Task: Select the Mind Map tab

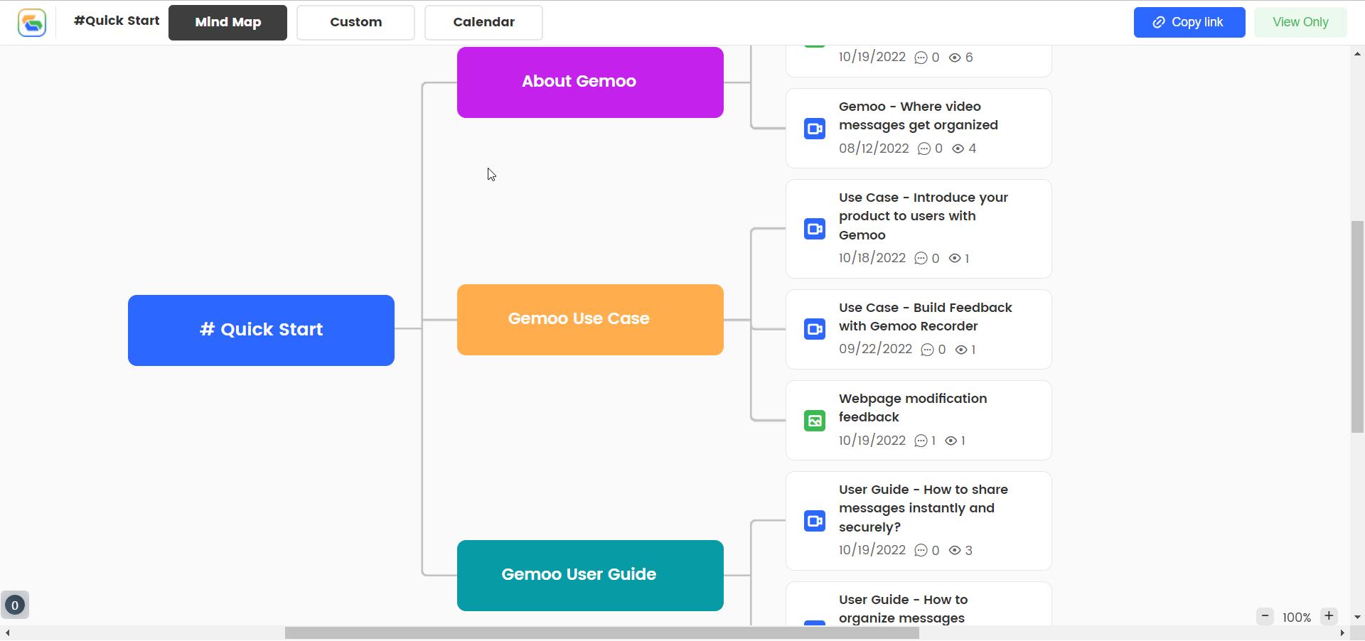Action: point(227,22)
